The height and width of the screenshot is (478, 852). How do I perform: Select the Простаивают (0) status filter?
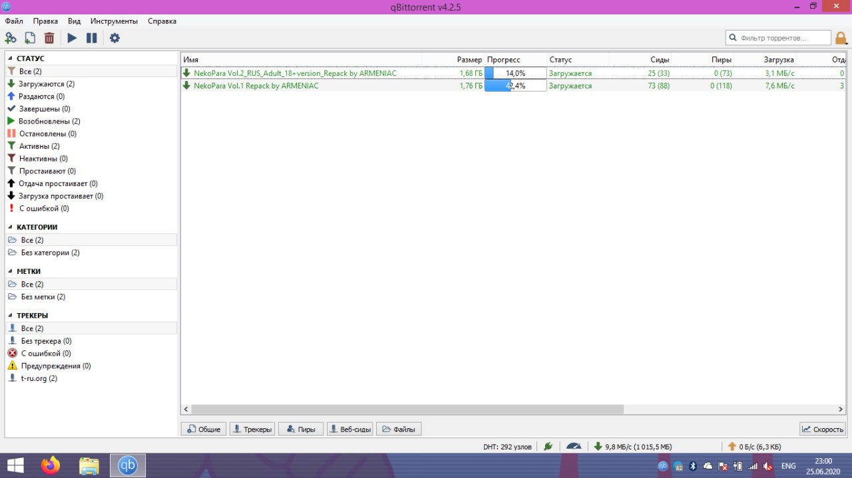[91, 172]
